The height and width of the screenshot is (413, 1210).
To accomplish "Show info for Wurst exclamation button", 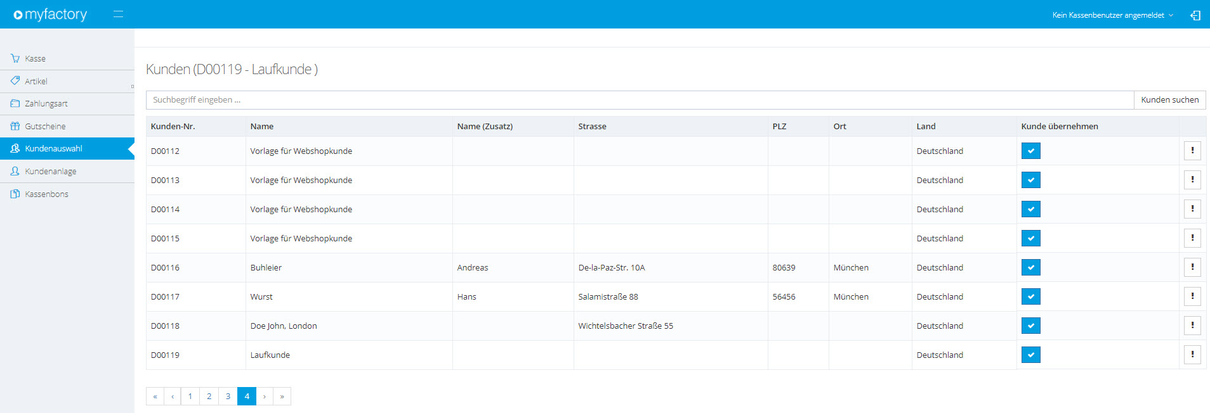I will 1192,296.
